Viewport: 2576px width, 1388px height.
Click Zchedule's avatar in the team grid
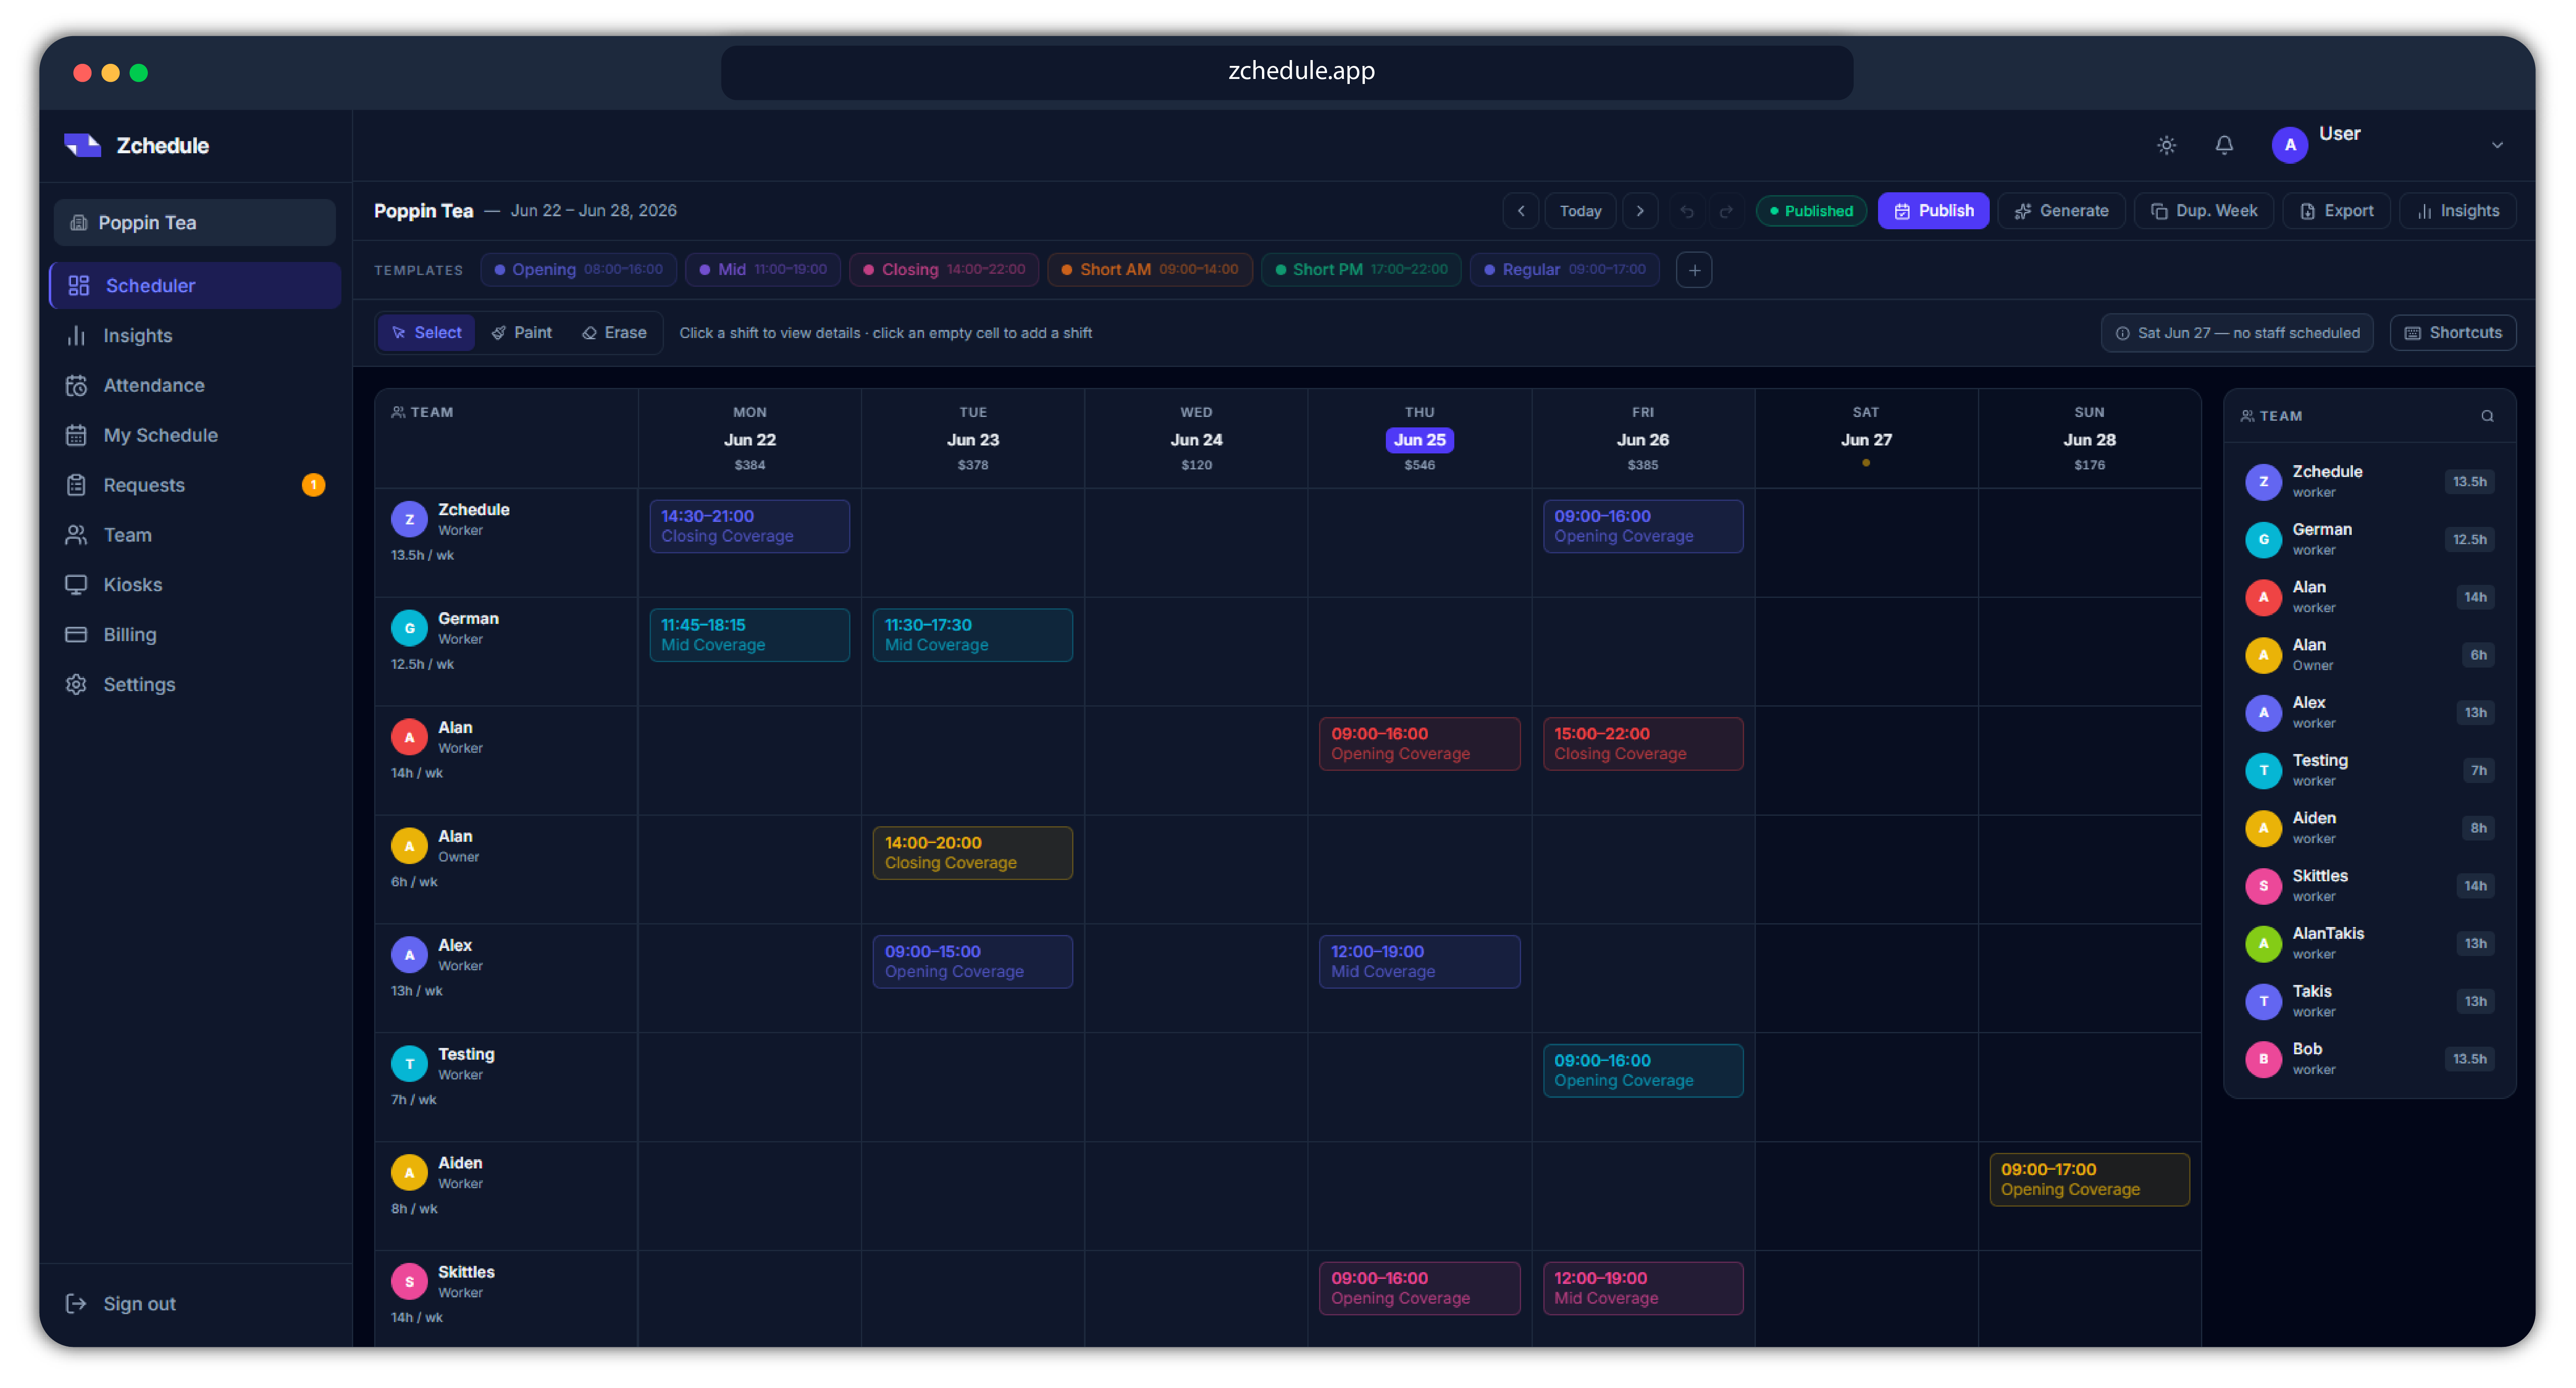409,519
